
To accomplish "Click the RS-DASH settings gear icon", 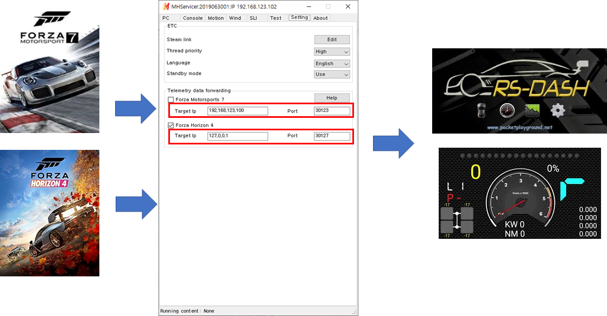I will pyautogui.click(x=558, y=110).
